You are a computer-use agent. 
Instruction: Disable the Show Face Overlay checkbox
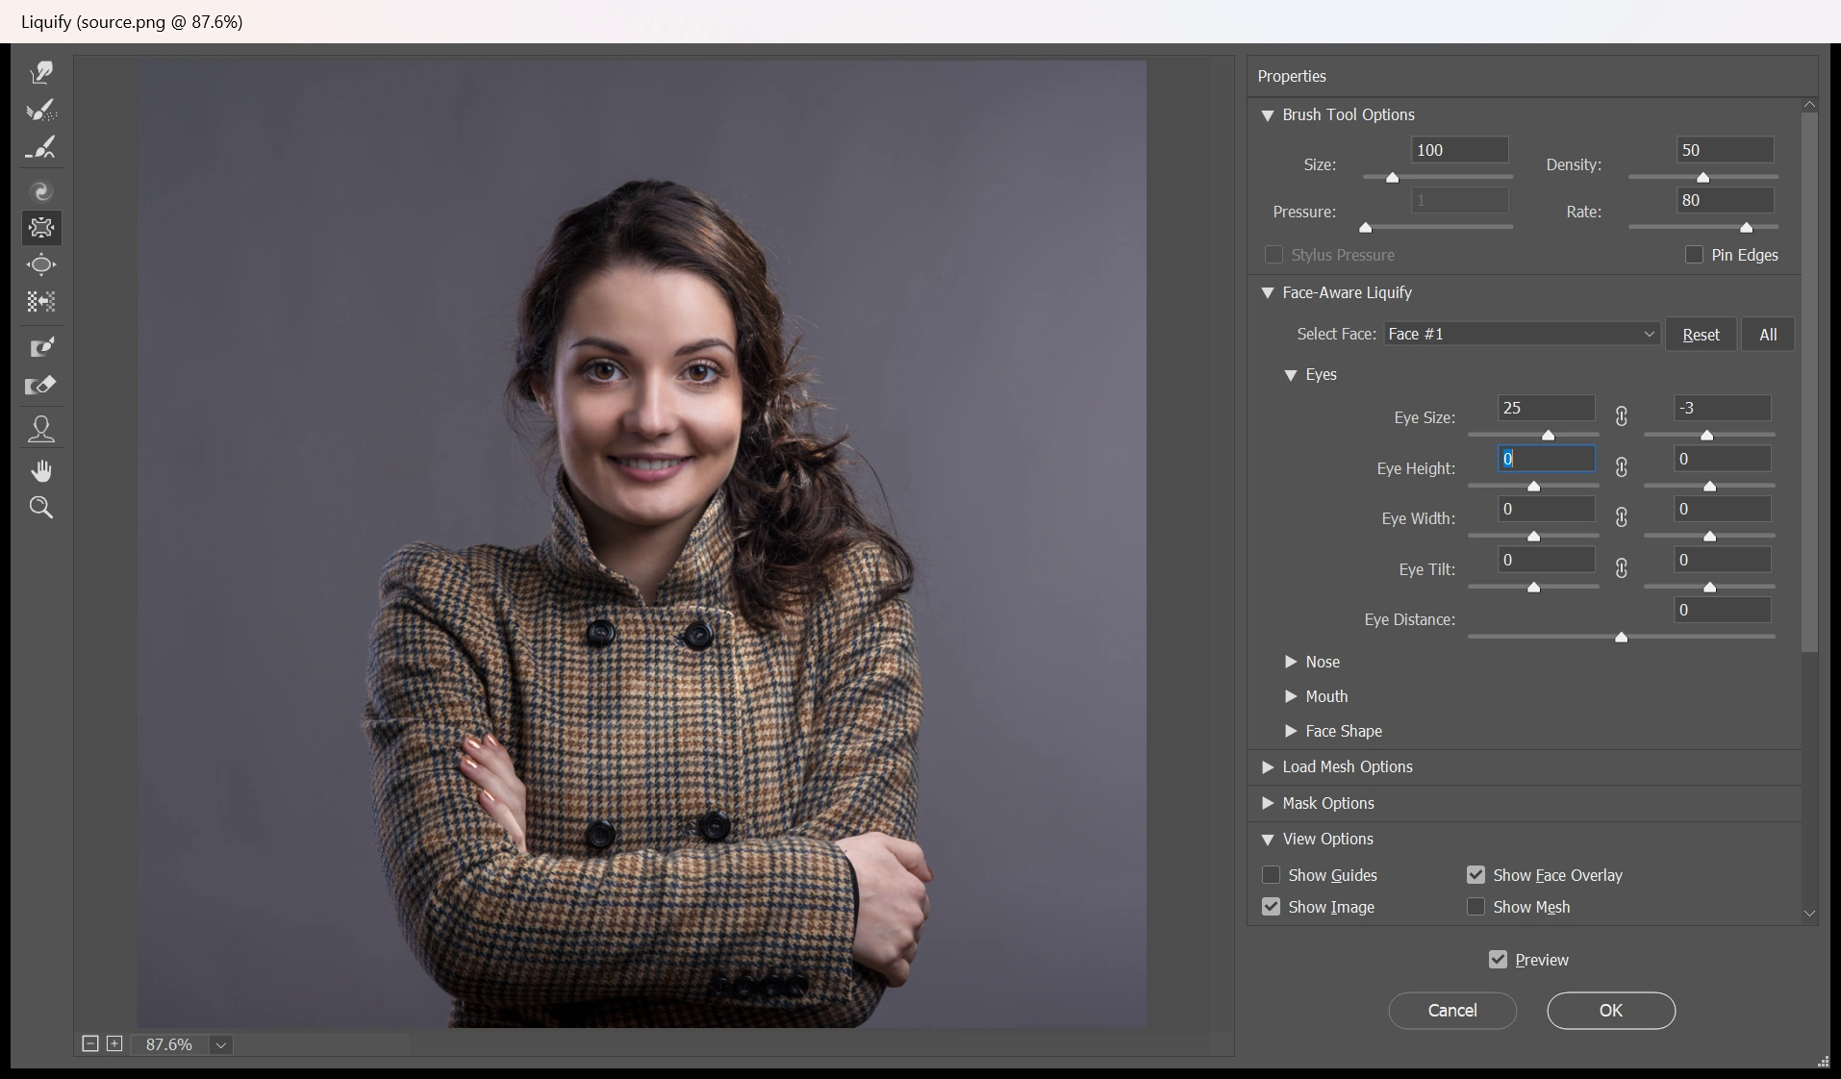click(x=1476, y=875)
